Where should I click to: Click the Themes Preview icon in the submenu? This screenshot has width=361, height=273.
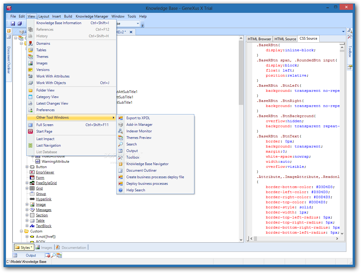(x=120, y=138)
